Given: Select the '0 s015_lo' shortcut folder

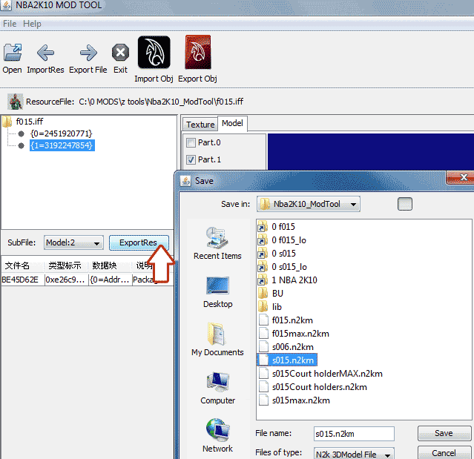Looking at the screenshot, I should point(283,267).
